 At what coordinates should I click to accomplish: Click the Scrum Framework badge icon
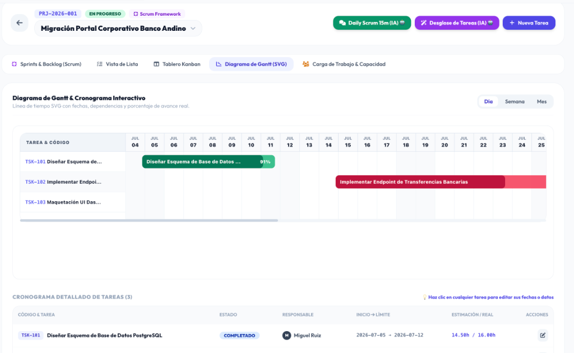136,14
